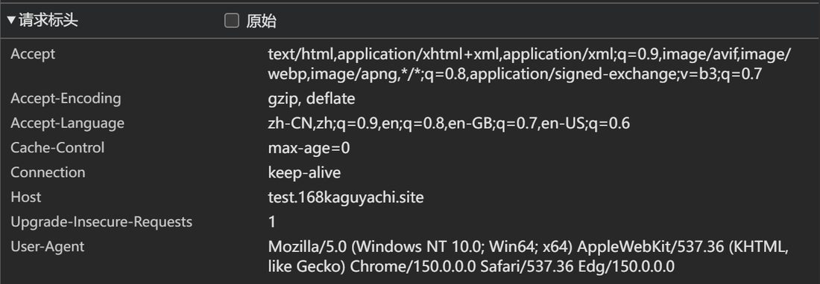Click the Mozilla/5.0 User-Agent value

[x=529, y=256]
